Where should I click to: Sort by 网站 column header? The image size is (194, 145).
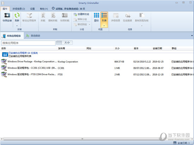[x=89, y=48]
